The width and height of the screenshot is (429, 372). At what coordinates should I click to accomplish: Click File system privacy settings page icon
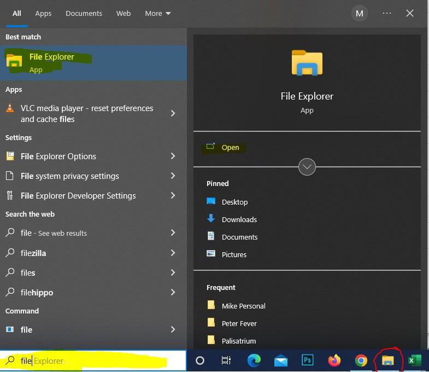coord(10,176)
